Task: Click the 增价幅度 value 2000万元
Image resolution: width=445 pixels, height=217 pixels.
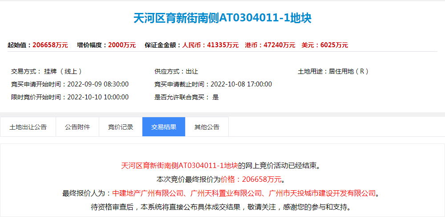Action: [122, 45]
